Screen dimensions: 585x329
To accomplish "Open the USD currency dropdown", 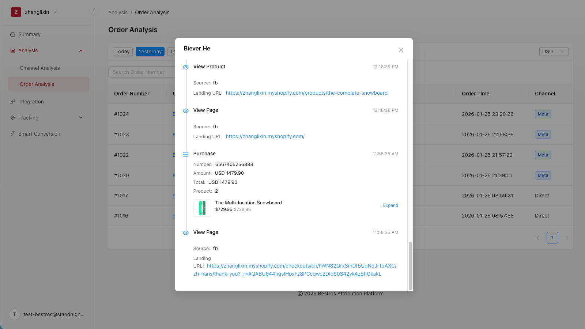I will 554,52.
